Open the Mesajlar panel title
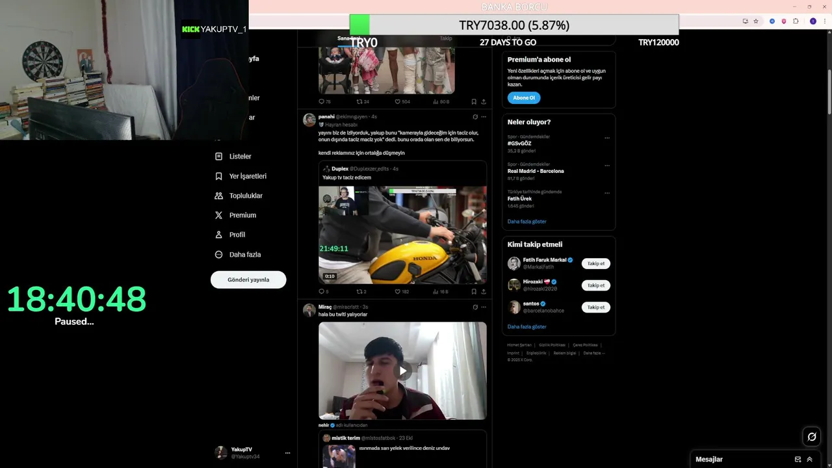This screenshot has height=468, width=832. (x=709, y=460)
